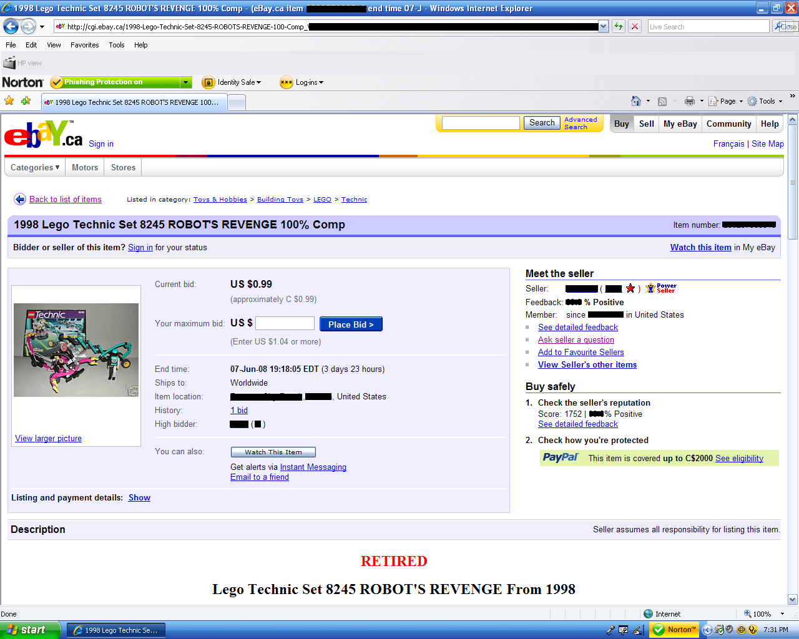The height and width of the screenshot is (639, 799).
Task: Click the Add to Favorites star-plus icon
Action: pos(26,100)
